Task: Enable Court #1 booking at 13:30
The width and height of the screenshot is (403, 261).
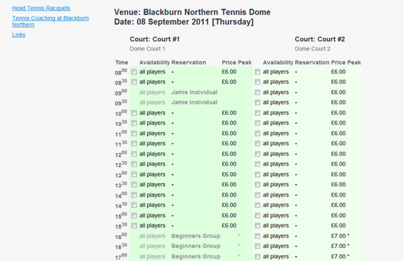Action: click(x=134, y=185)
